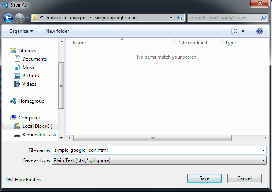Select Homegroup in navigation pane

coord(31,101)
